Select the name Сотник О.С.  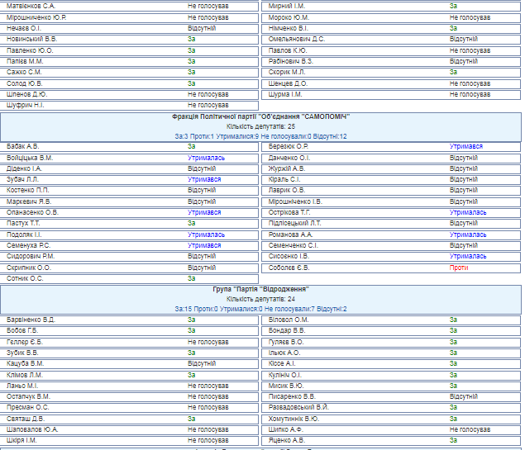(x=24, y=278)
